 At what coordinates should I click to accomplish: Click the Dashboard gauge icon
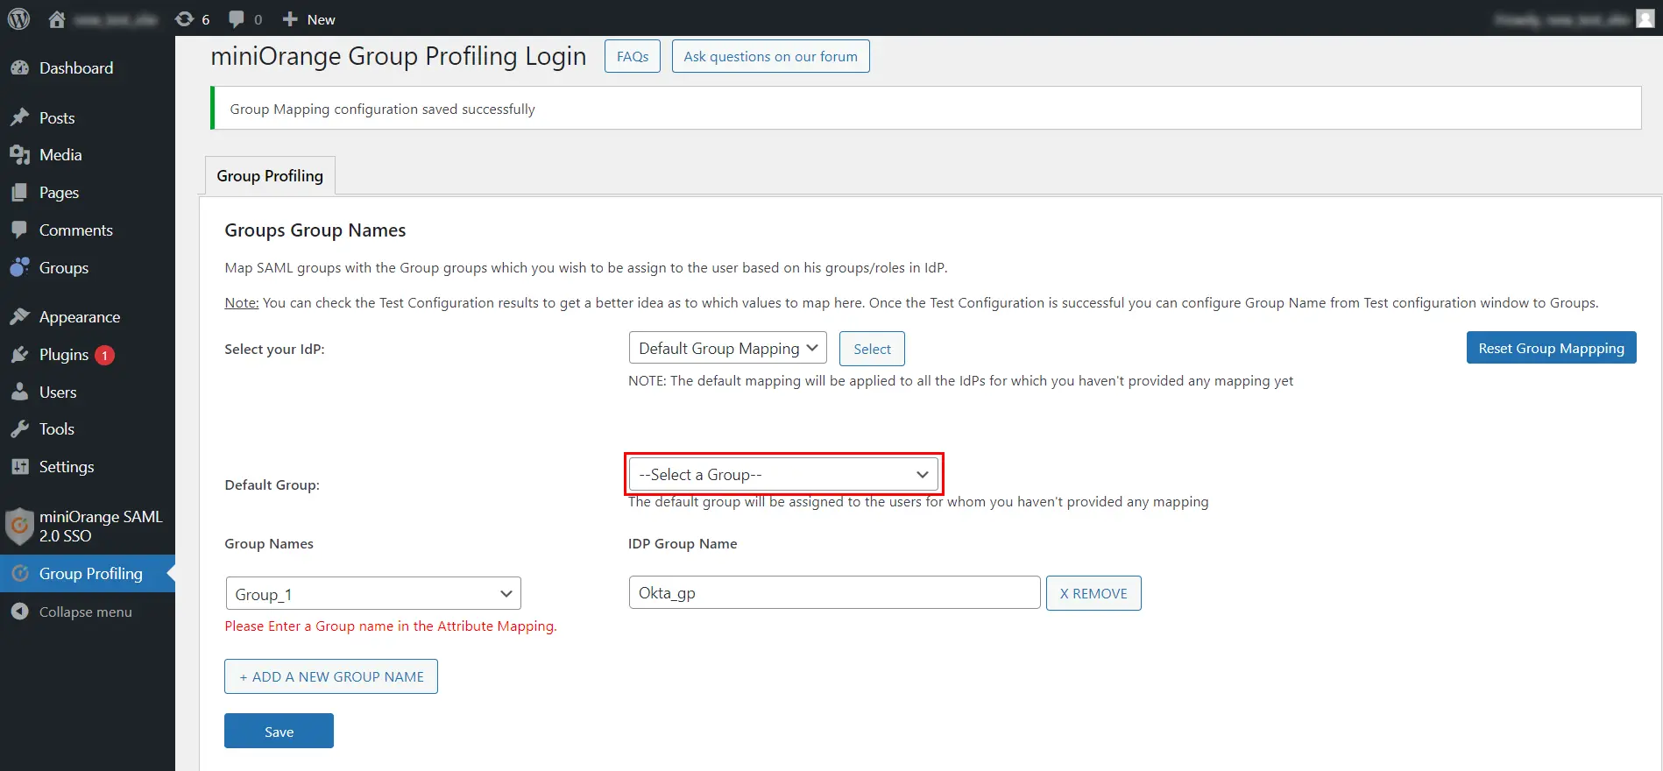(x=20, y=67)
